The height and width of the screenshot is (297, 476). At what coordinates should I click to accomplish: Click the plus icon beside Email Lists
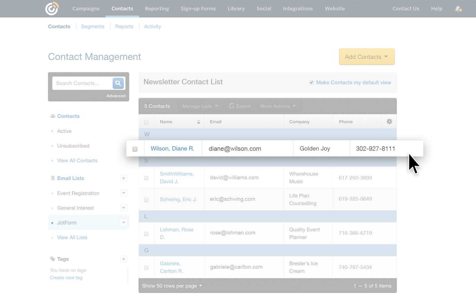pyautogui.click(x=123, y=178)
